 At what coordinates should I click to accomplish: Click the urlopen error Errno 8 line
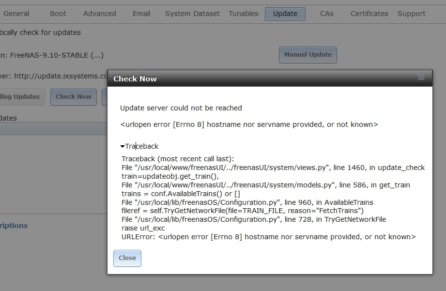coord(249,124)
